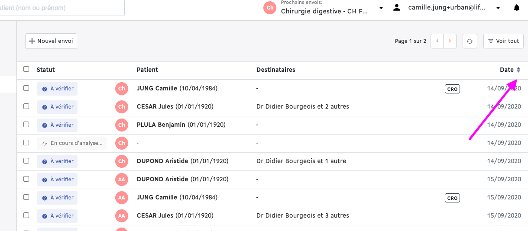Click the refresh list icon button
This screenshot has height=231, width=528.
pos(470,41)
